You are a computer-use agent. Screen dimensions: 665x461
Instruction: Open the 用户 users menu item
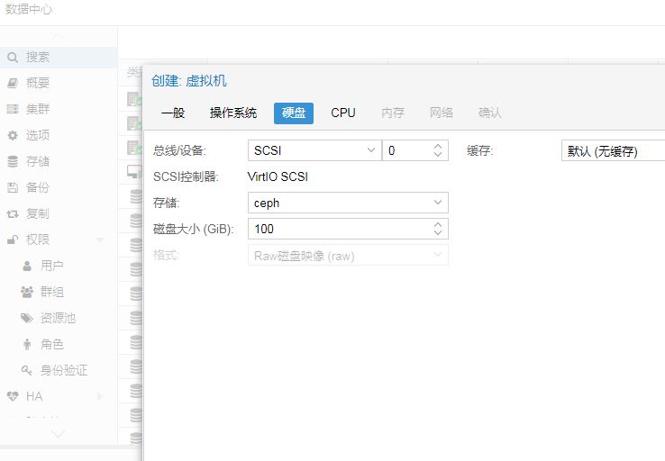51,266
